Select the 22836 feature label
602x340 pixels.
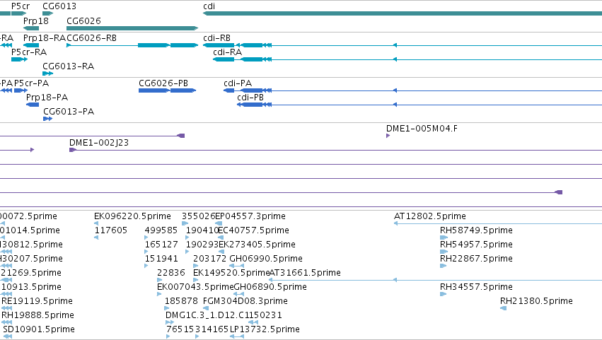(x=171, y=273)
